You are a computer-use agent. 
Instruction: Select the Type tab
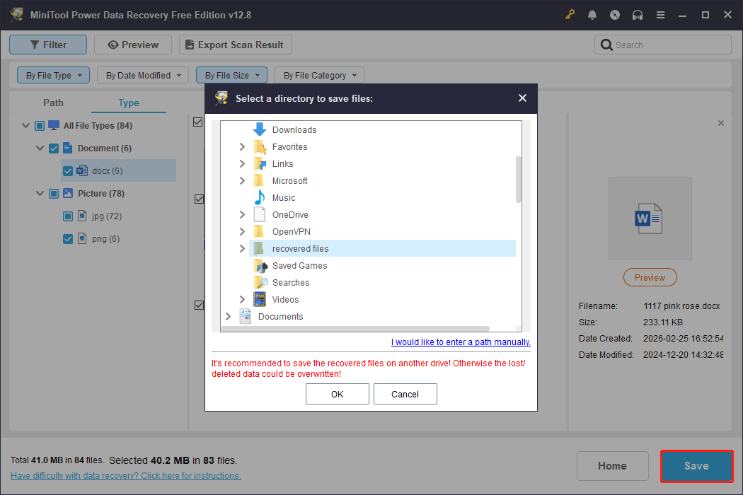(x=128, y=103)
